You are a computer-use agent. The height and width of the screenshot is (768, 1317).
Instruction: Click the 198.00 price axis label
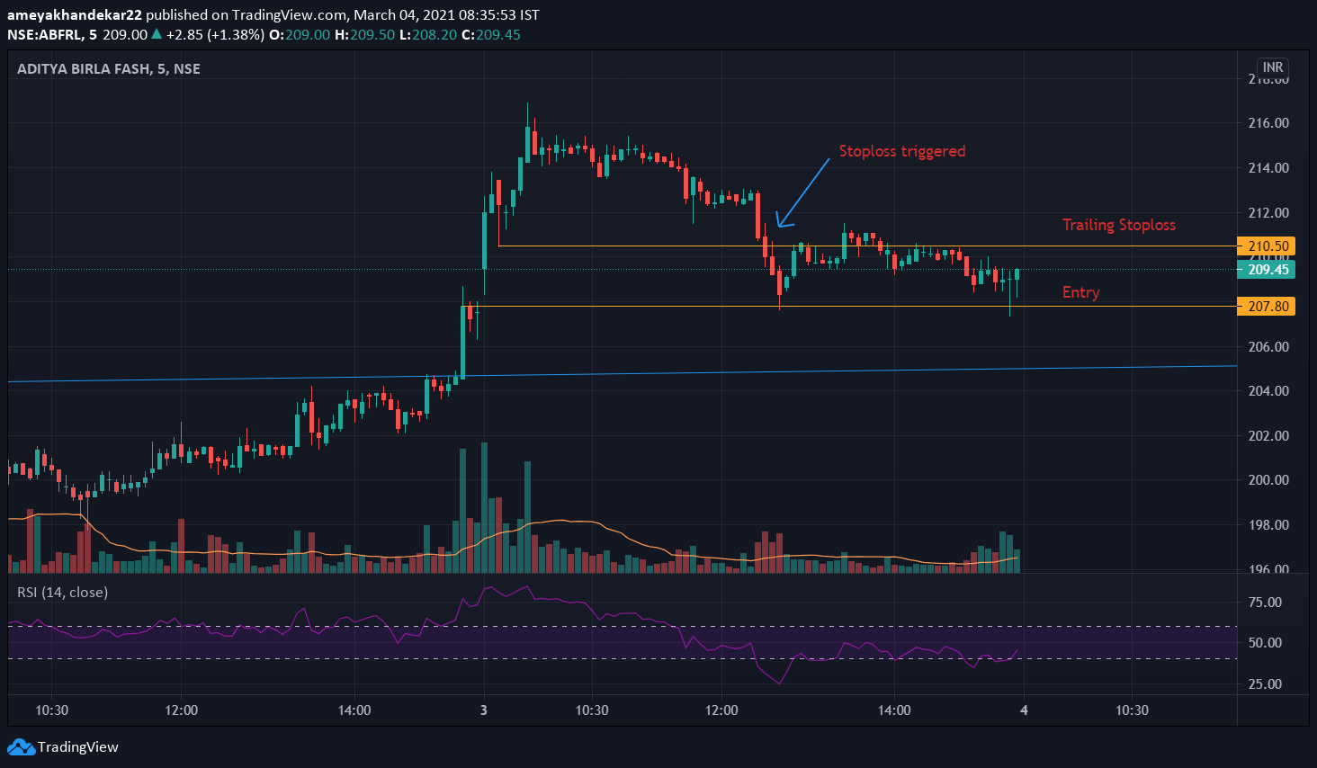(1268, 525)
